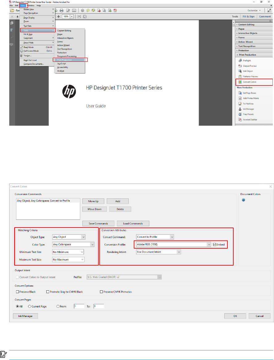The height and width of the screenshot is (360, 274).
Task: Click the Load Commands button
Action: [133, 223]
